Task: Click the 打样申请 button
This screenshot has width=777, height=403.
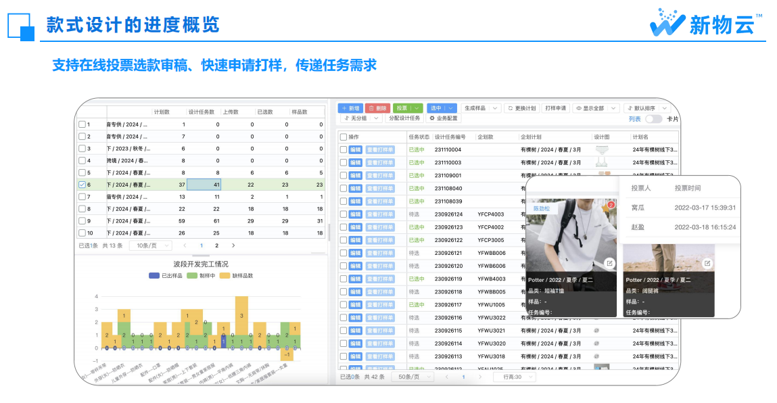Action: point(555,108)
